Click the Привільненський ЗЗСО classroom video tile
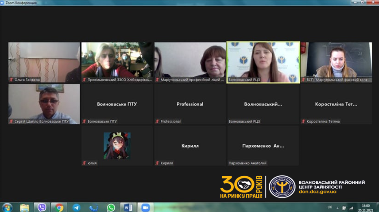Image resolution: width=379 pixels, height=212 pixels. pos(117,61)
